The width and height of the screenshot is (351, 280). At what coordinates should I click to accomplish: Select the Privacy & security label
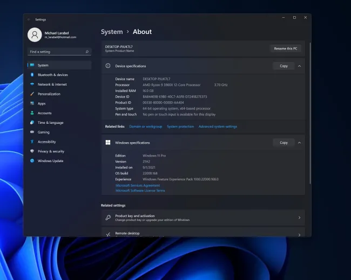tap(51, 151)
